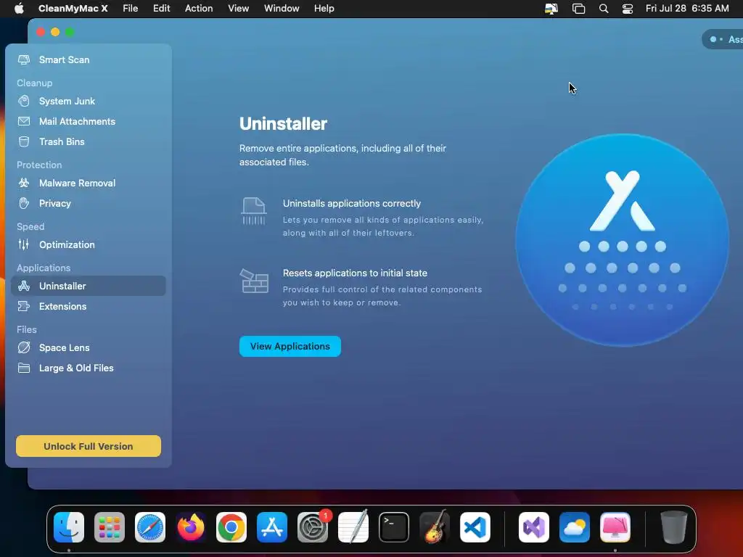Image resolution: width=743 pixels, height=557 pixels.
Task: Open the Window menu
Action: point(282,9)
